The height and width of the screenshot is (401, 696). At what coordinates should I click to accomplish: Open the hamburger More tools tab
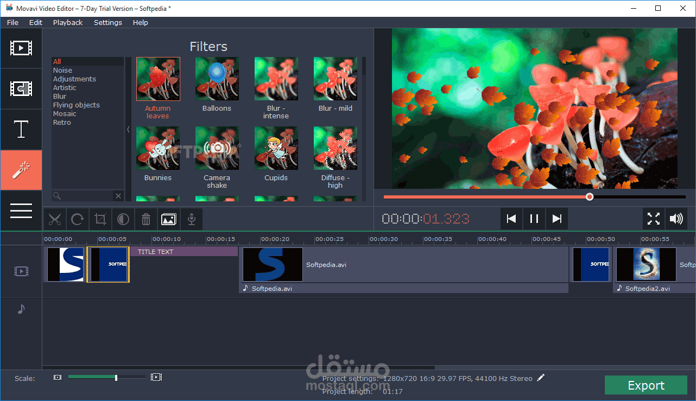(x=21, y=211)
